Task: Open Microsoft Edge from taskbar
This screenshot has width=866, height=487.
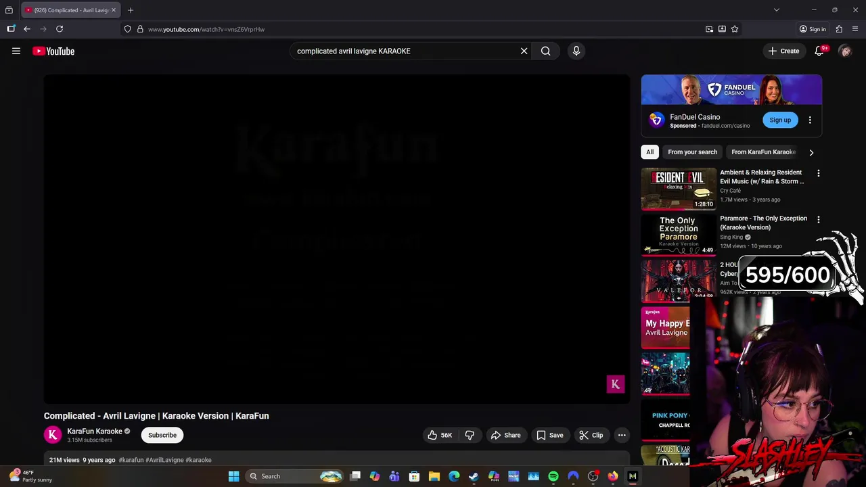Action: coord(454,476)
